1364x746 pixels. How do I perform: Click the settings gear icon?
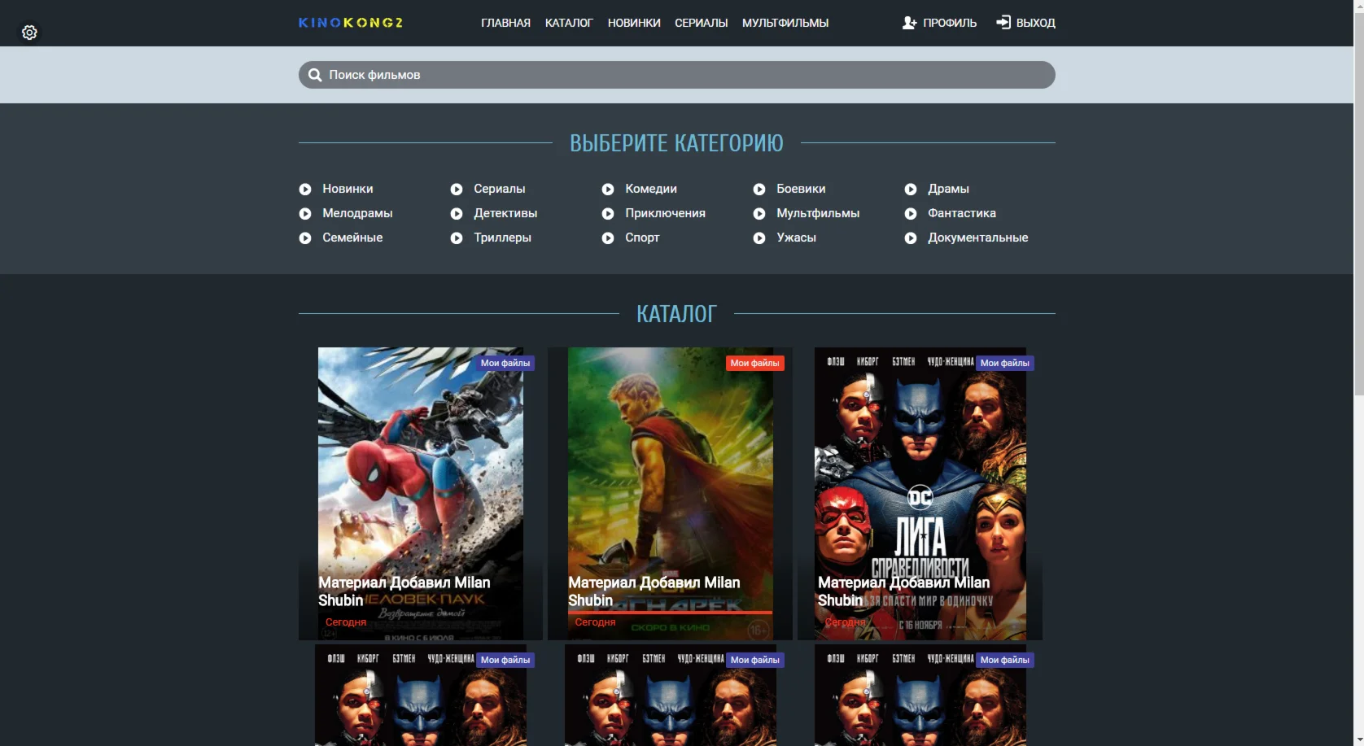pos(29,33)
